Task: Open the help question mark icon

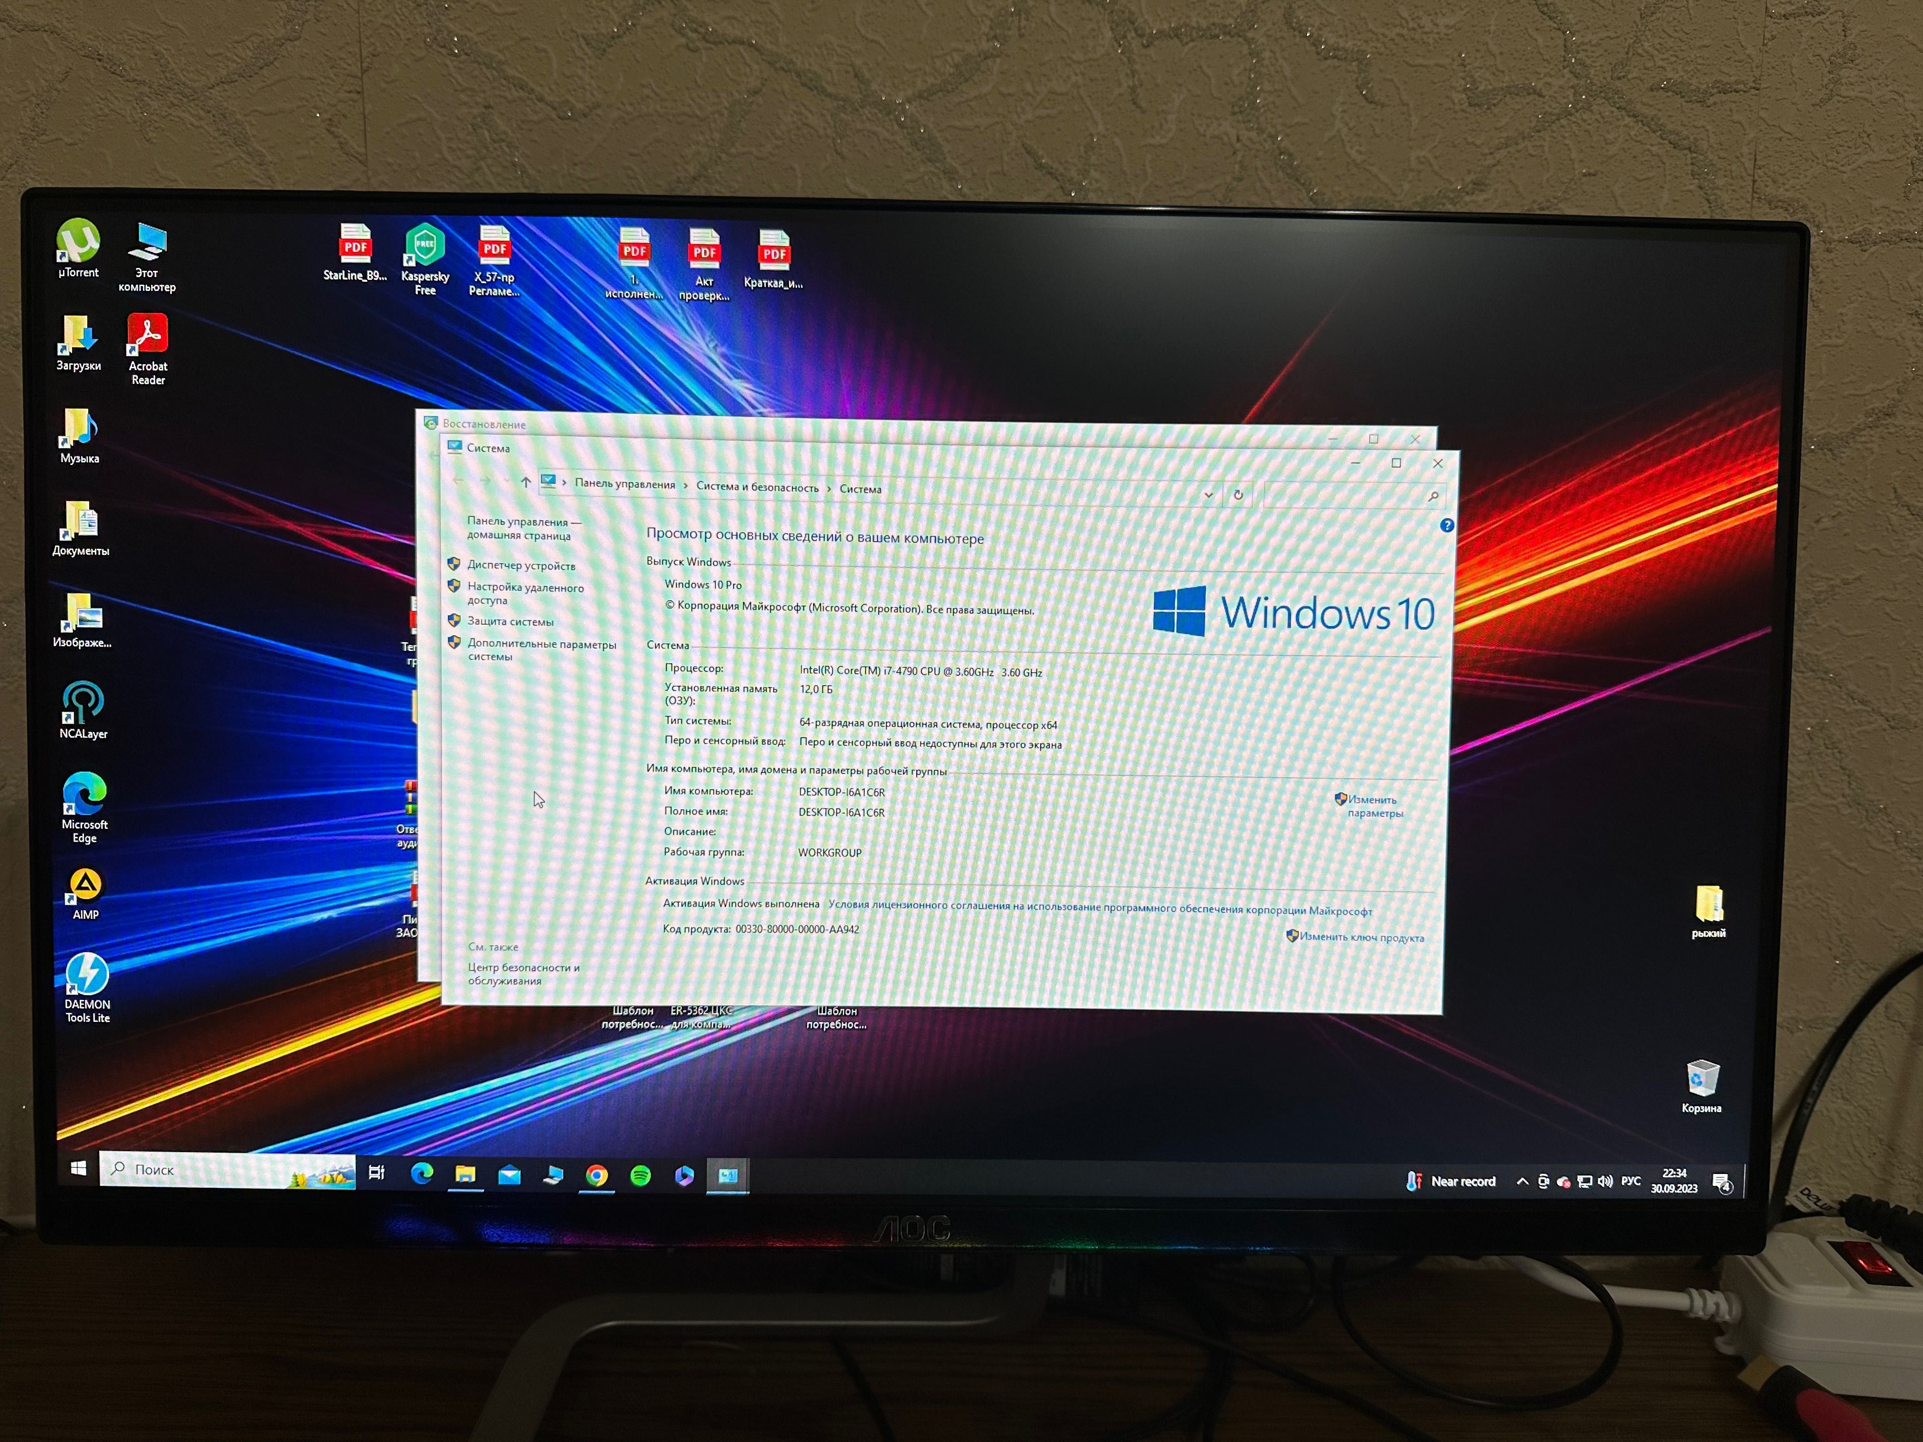Action: (x=1447, y=525)
